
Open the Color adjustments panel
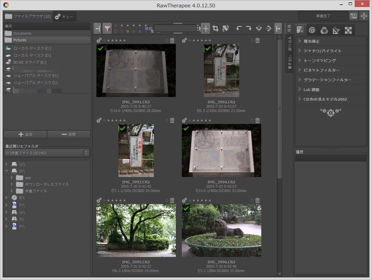[x=324, y=30]
